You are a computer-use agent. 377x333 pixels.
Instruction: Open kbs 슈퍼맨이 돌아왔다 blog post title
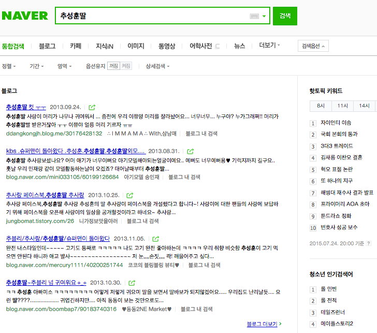point(76,151)
